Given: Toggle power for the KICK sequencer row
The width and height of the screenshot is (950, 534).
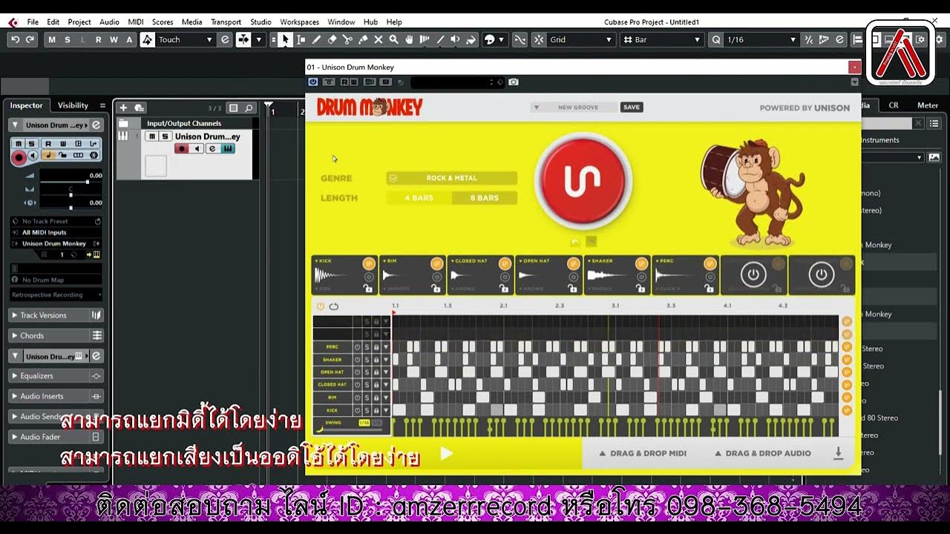Looking at the screenshot, I should (x=357, y=409).
